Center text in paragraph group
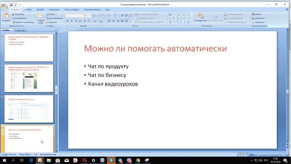This screenshot has width=291, height=164. pyautogui.click(x=113, y=21)
